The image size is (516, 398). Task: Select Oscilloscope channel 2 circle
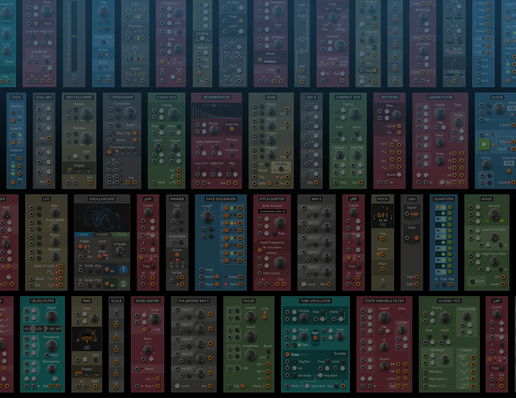pos(123,284)
